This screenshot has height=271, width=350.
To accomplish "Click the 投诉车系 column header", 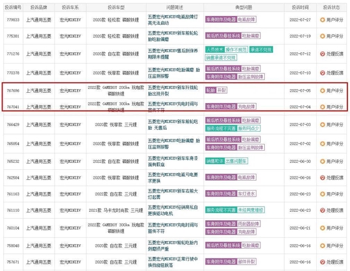I will 70,8.
